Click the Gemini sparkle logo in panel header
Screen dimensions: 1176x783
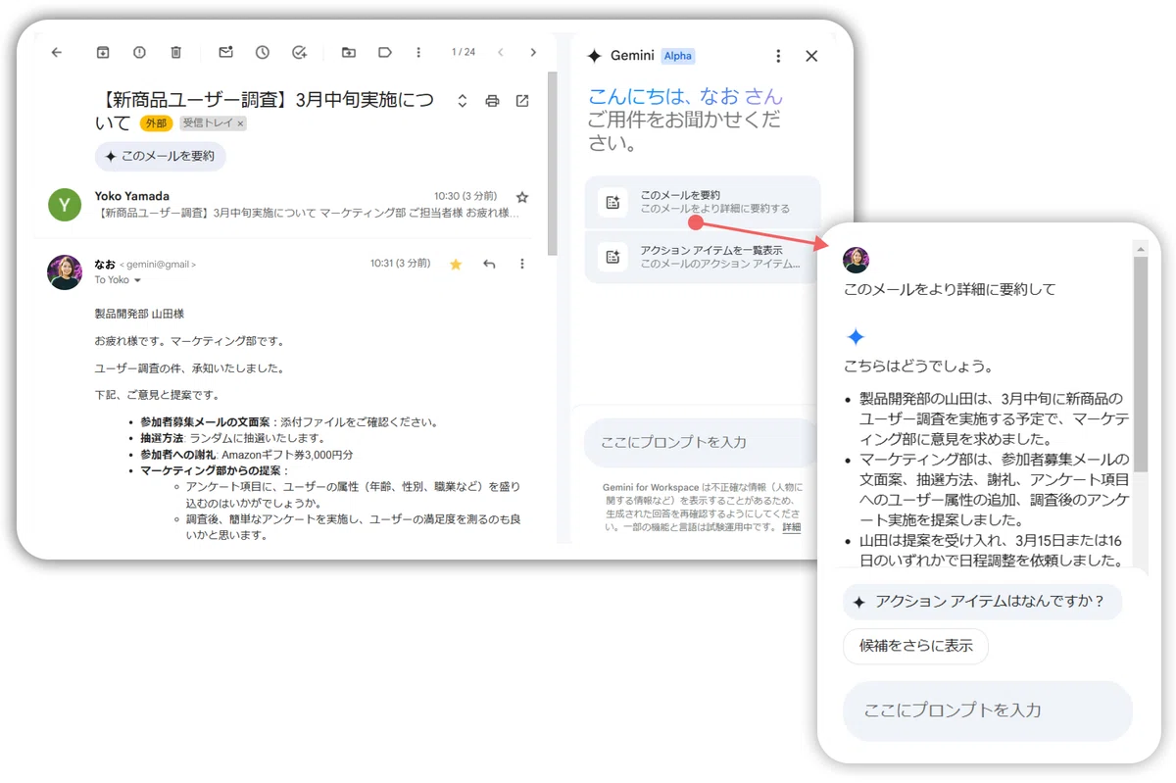[x=594, y=56]
